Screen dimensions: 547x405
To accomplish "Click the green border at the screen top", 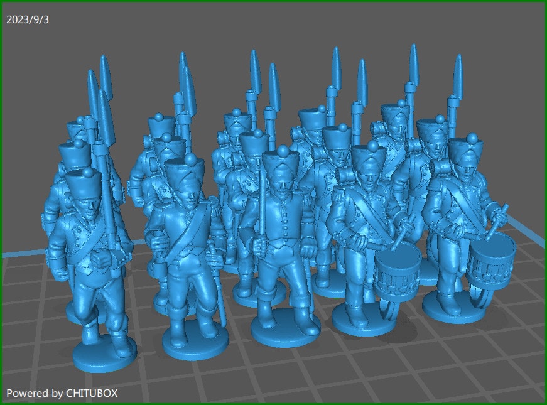I will point(273,2).
